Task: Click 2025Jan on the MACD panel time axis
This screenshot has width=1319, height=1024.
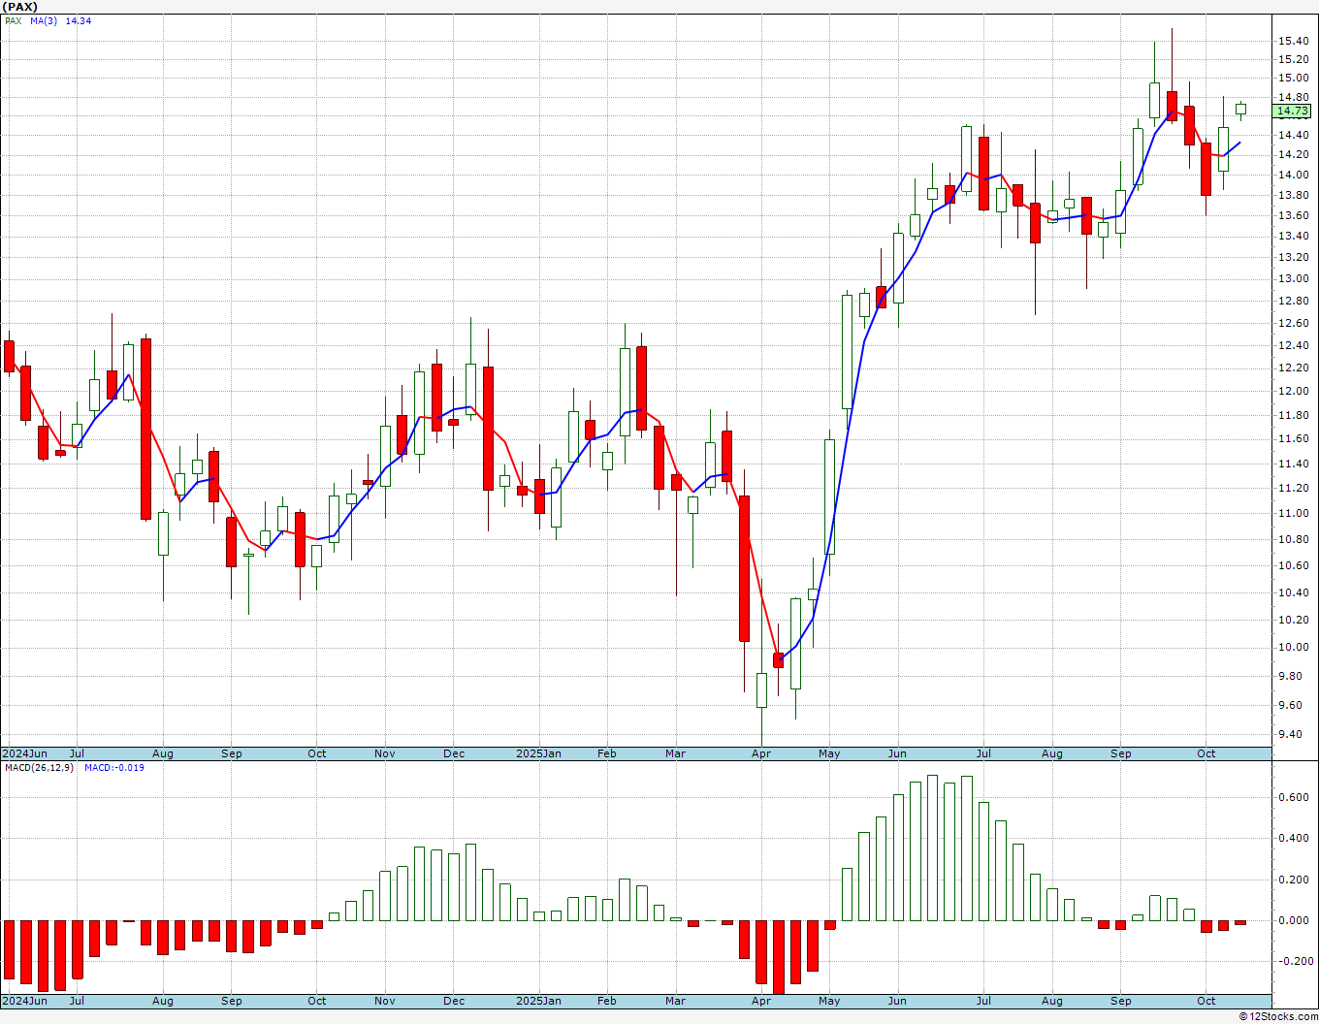Action: pos(538,1001)
